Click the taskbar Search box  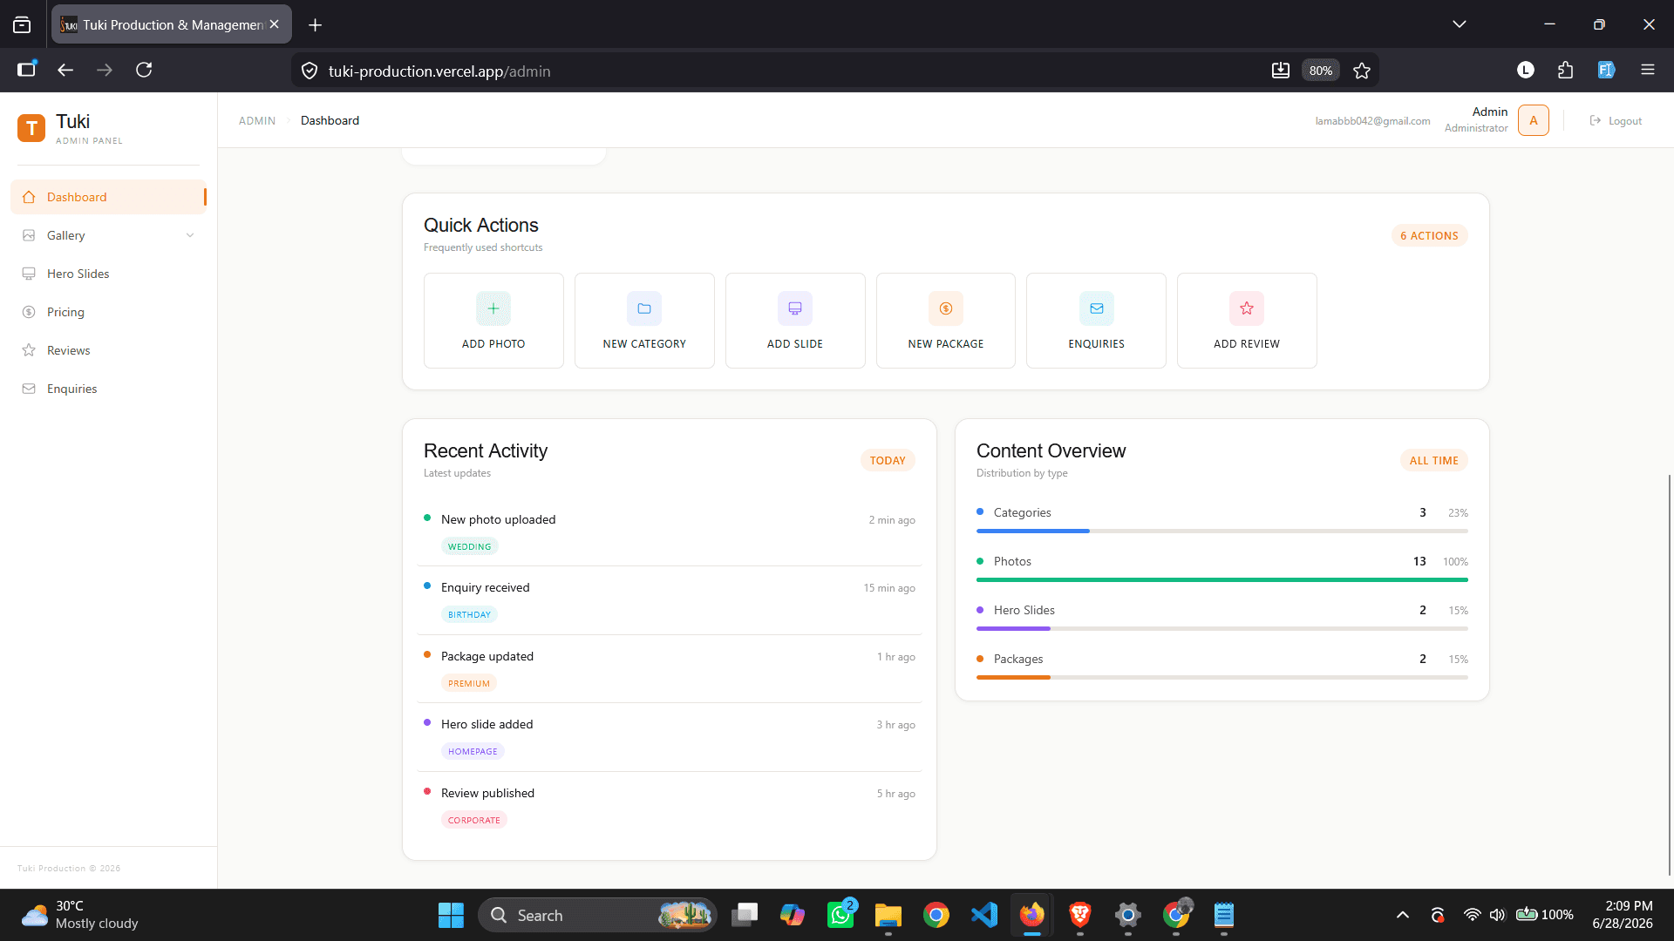pos(597,915)
